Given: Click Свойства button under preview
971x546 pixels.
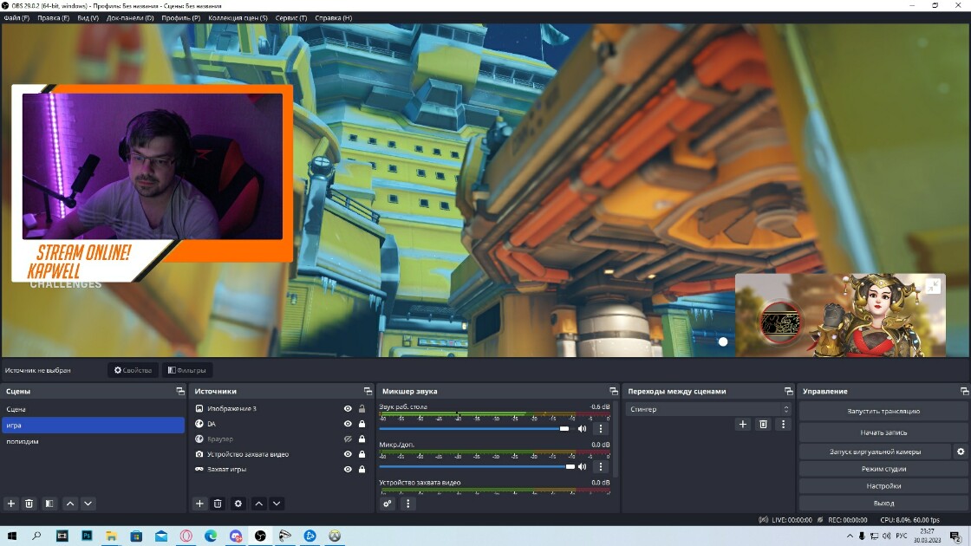Looking at the screenshot, I should point(134,370).
